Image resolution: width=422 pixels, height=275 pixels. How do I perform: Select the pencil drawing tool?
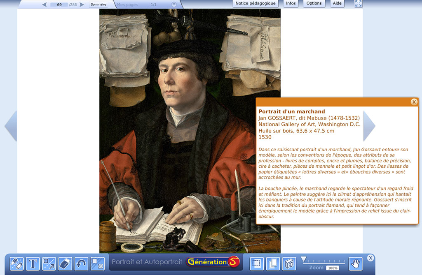coord(16,264)
